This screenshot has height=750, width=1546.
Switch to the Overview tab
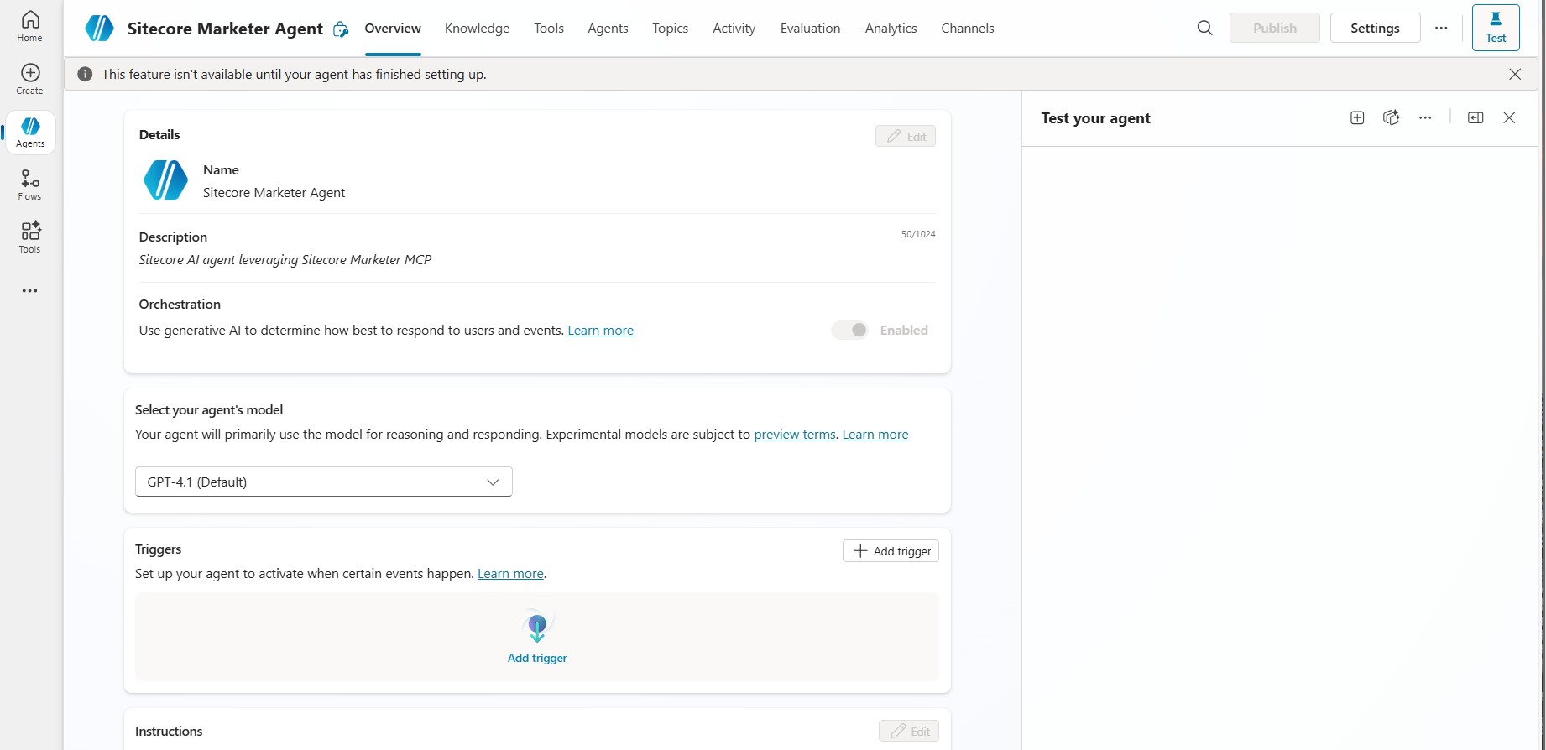(393, 28)
